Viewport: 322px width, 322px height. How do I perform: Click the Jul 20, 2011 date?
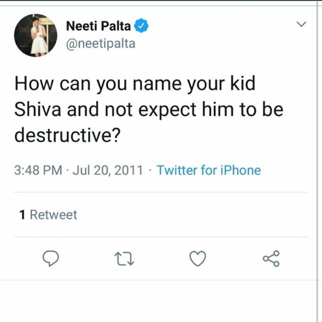pyautogui.click(x=107, y=171)
